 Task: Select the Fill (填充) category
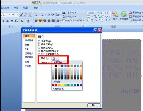[x=29, y=36]
